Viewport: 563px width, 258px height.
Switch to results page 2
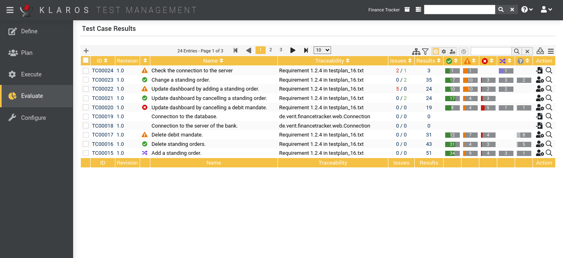271,50
